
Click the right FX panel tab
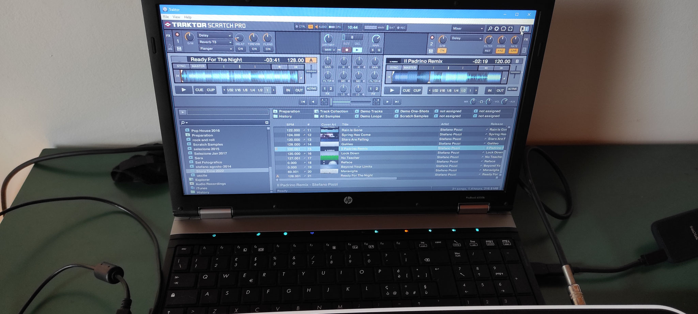526,40
